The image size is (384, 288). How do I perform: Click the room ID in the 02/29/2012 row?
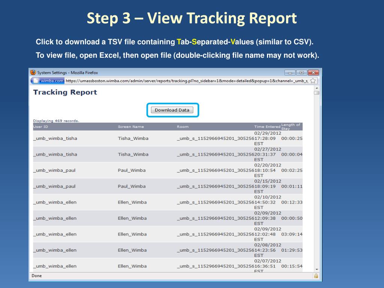216,138
